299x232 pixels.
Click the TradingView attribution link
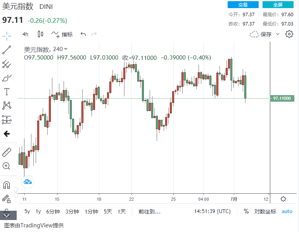[x=34, y=225]
